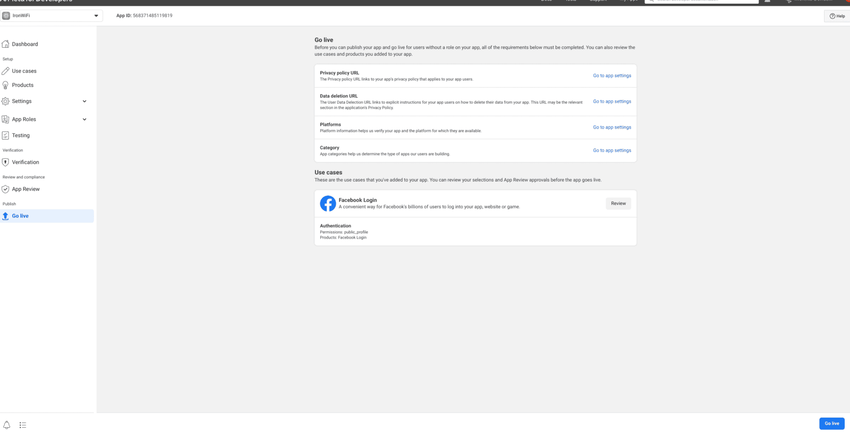The image size is (850, 432).
Task: Open the IronWiFi app selector dropdown
Action: (x=52, y=15)
